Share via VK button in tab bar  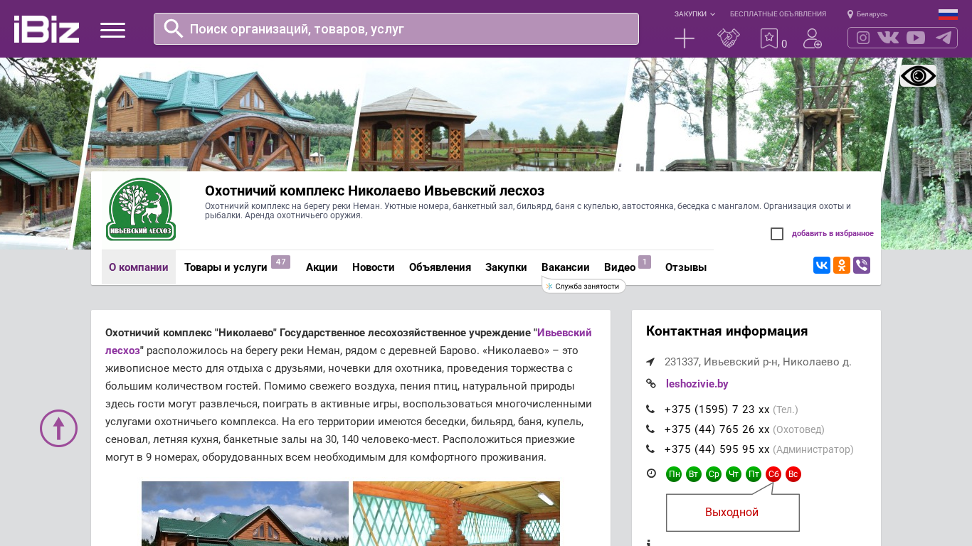pos(822,265)
